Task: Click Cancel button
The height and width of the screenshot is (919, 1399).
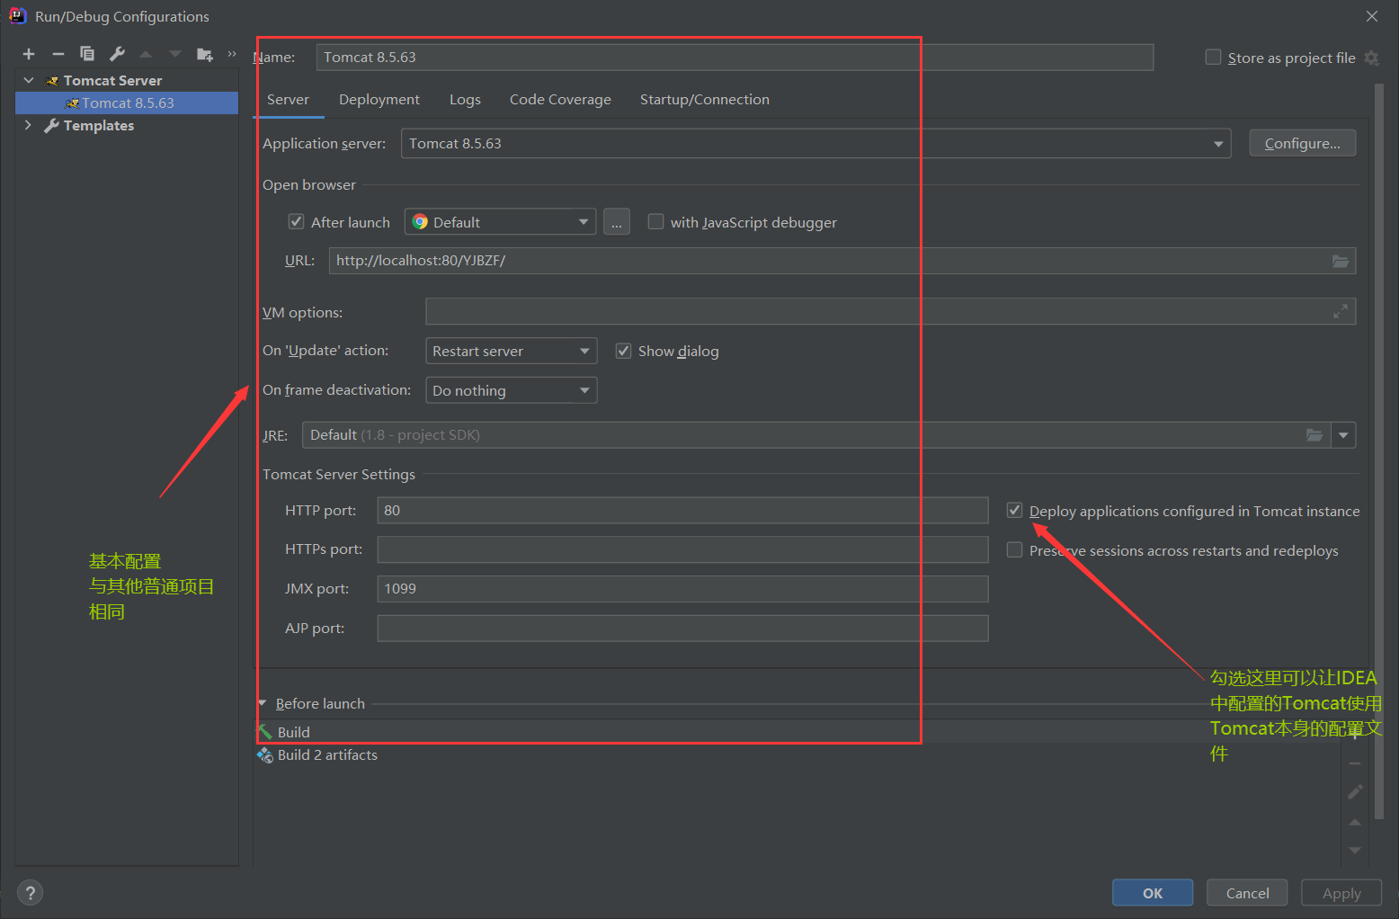Action: click(x=1247, y=893)
